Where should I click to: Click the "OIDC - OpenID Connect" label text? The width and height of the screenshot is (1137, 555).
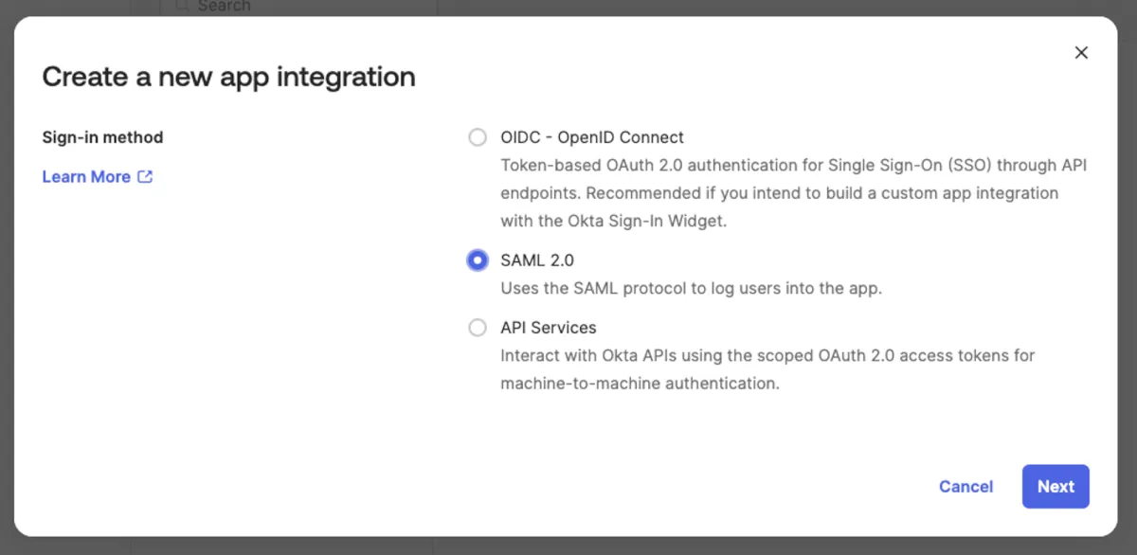coord(592,137)
